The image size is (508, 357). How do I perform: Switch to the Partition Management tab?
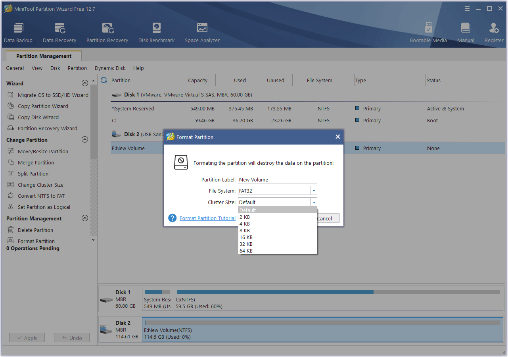[44, 56]
